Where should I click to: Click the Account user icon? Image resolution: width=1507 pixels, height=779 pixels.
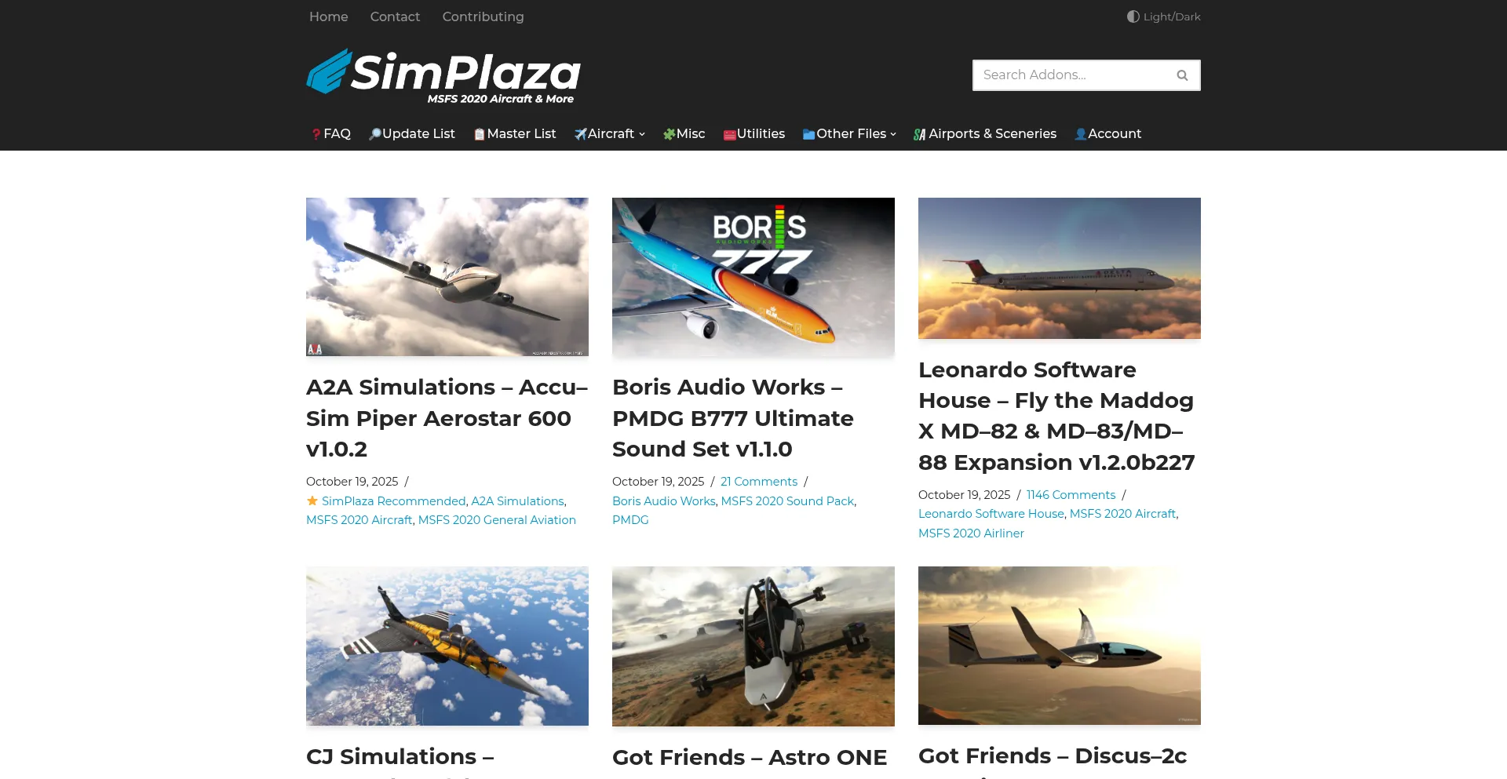click(1081, 134)
